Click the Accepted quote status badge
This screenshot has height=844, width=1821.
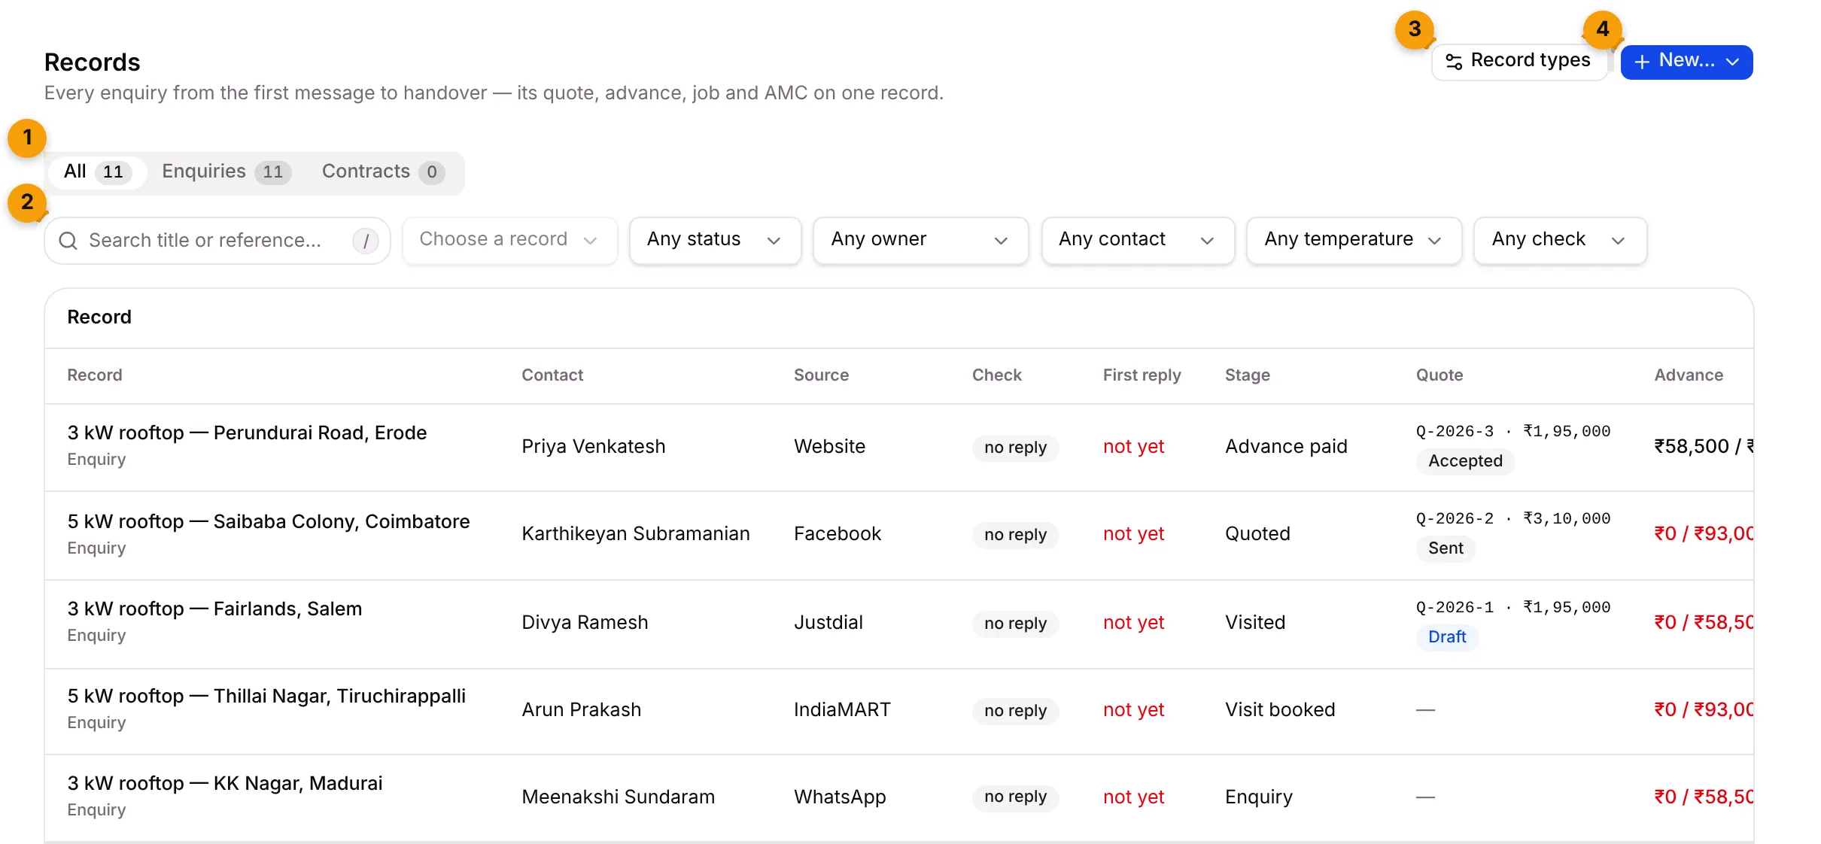click(x=1465, y=461)
